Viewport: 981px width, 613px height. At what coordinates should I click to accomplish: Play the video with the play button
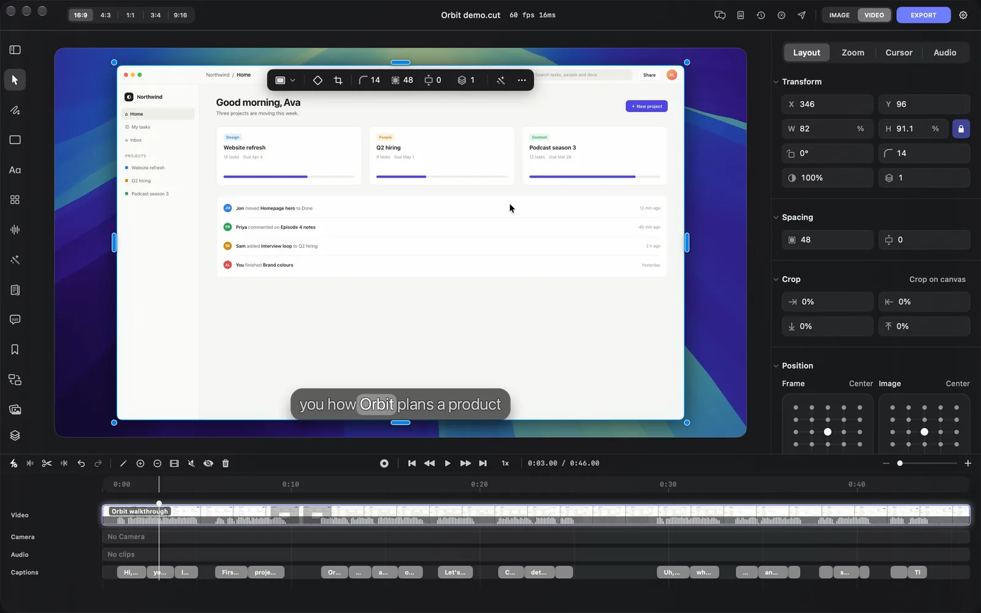448,463
